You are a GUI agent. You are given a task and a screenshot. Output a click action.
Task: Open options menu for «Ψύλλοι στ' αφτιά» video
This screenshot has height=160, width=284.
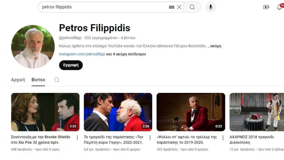coord(223,138)
